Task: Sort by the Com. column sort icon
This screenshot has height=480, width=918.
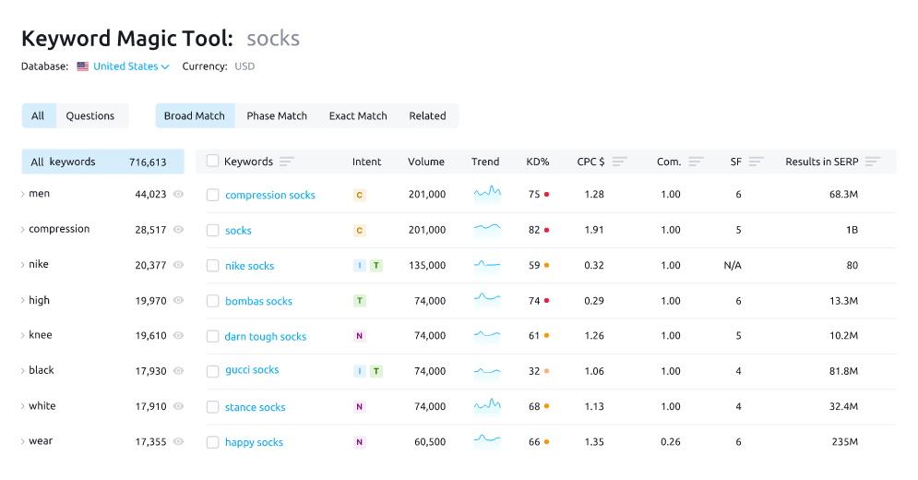Action: 696,162
